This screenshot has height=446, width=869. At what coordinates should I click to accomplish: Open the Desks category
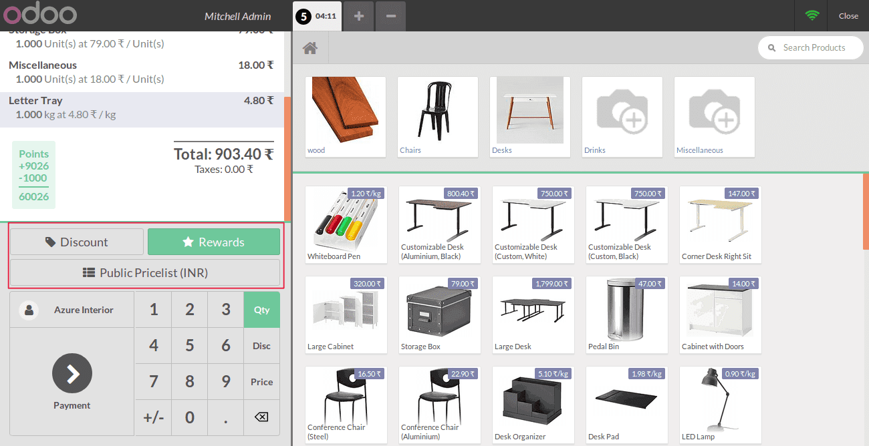pyautogui.click(x=530, y=117)
